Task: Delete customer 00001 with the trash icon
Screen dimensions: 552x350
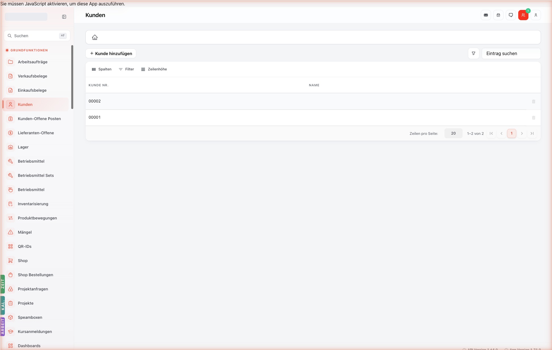Action: tap(534, 118)
